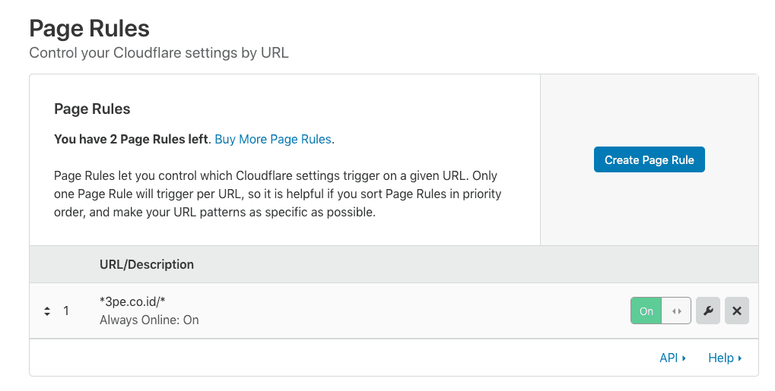Click the 'Control your Cloudflare settings by URL' subtitle
This screenshot has width=775, height=391.
point(158,53)
